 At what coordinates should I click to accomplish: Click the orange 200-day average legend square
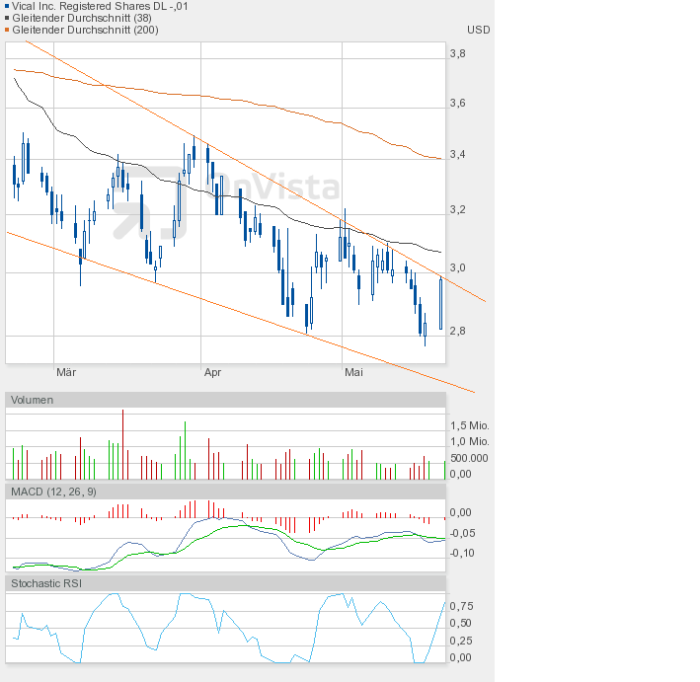(8, 30)
